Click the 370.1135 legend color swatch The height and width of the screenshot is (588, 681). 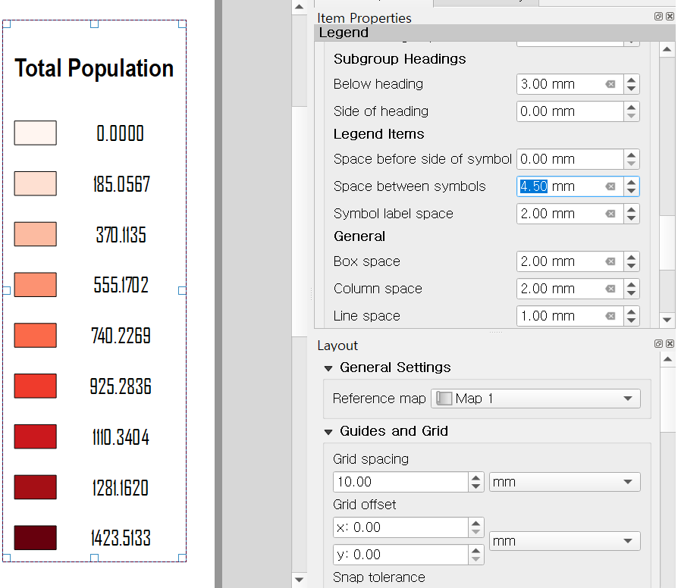(35, 234)
